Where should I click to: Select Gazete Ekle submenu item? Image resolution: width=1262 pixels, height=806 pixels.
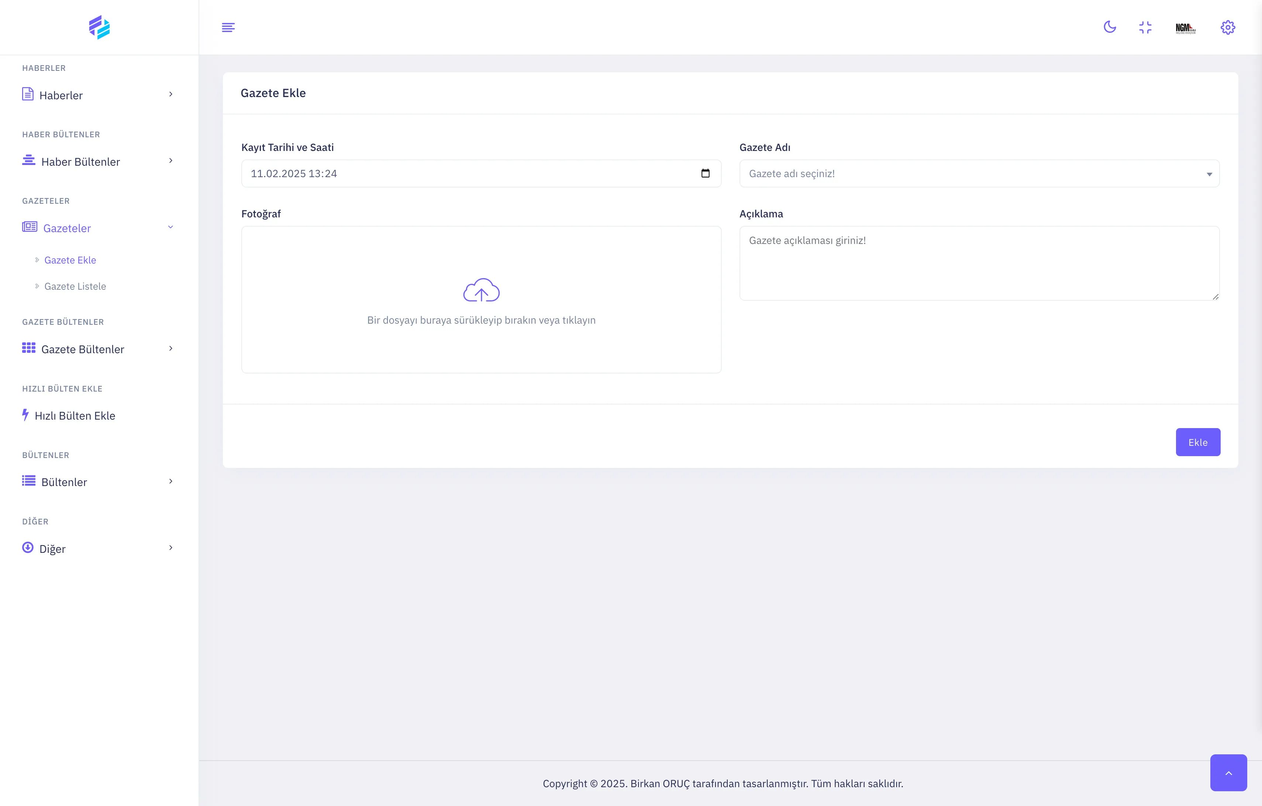coord(70,260)
